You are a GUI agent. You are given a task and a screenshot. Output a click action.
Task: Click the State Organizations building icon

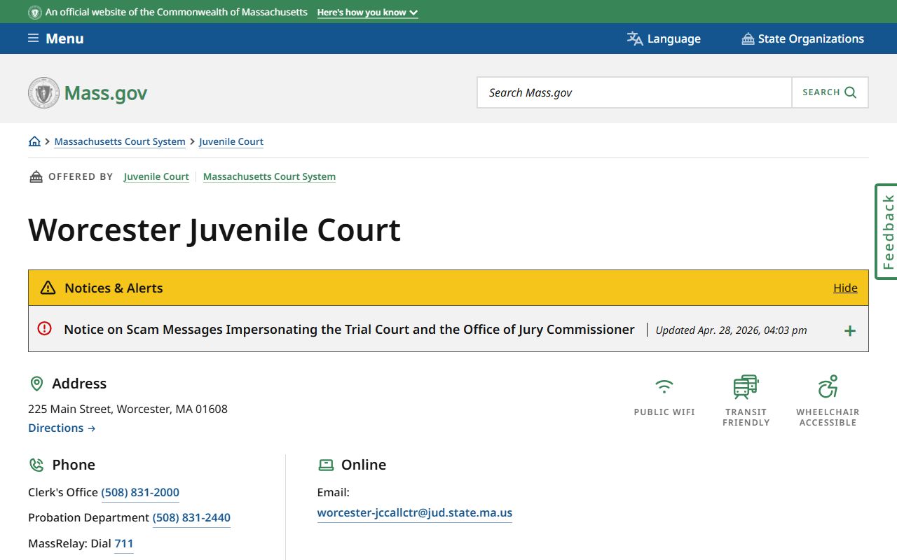(748, 38)
